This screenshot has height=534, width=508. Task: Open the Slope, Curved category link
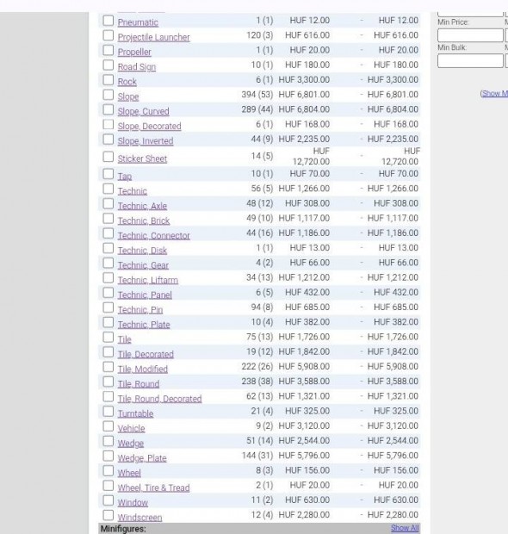[143, 111]
